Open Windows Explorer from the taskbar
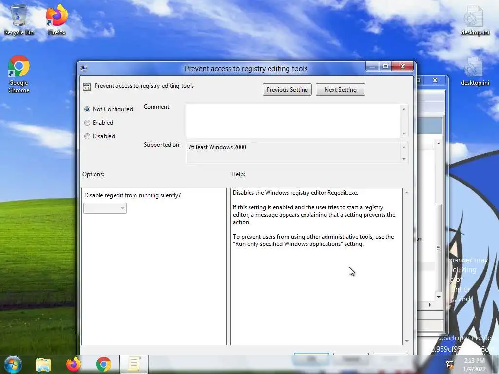The image size is (499, 374). coord(43,364)
